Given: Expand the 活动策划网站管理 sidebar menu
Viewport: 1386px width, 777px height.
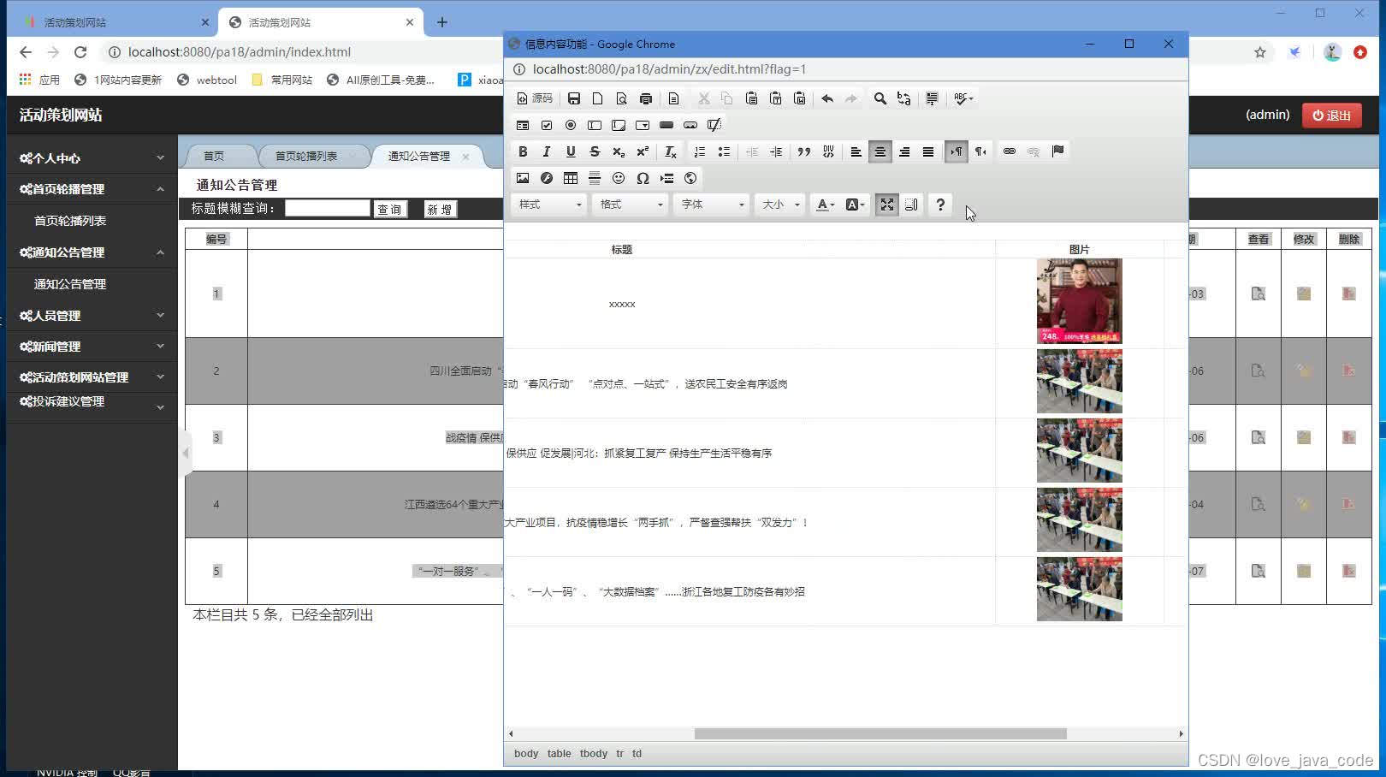Looking at the screenshot, I should [92, 377].
